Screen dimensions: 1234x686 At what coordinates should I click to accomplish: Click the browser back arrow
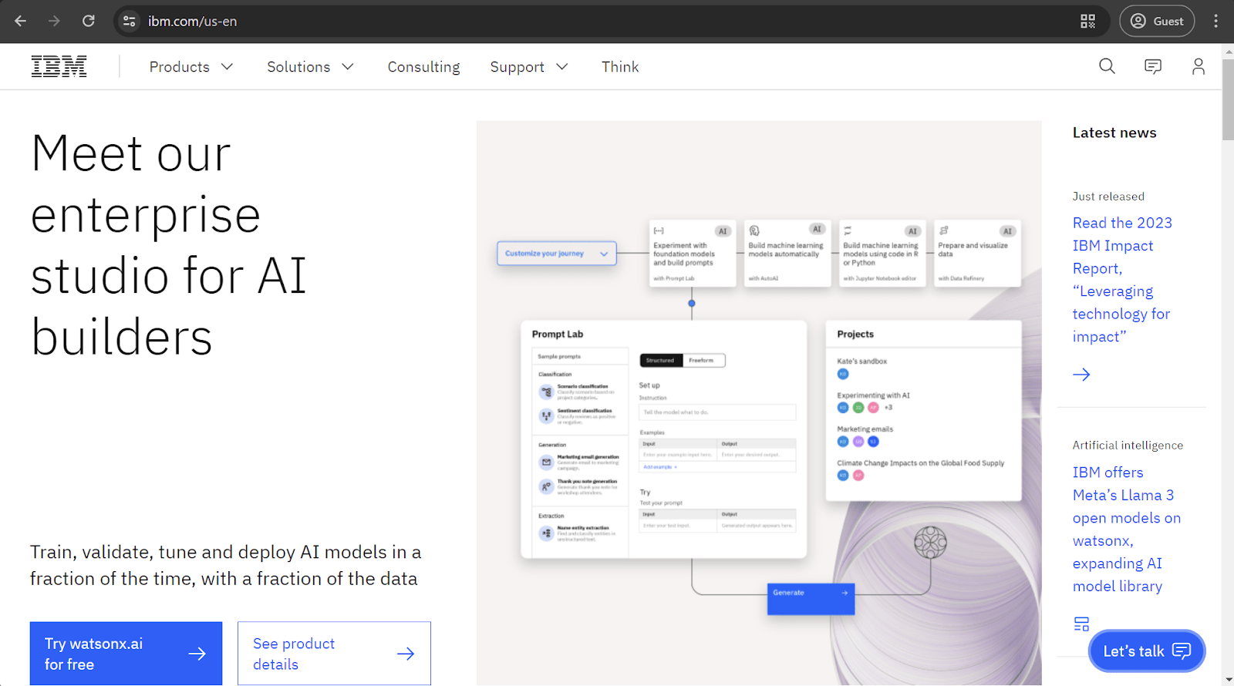21,21
